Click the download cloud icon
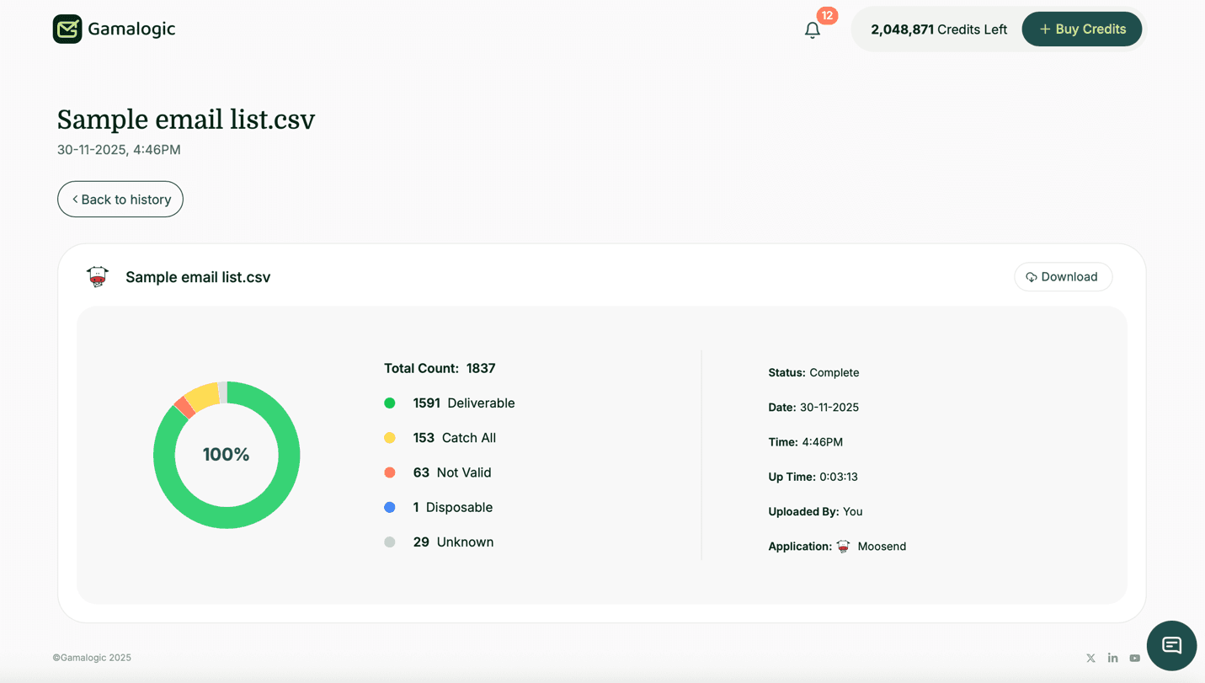Image resolution: width=1205 pixels, height=683 pixels. (x=1032, y=276)
